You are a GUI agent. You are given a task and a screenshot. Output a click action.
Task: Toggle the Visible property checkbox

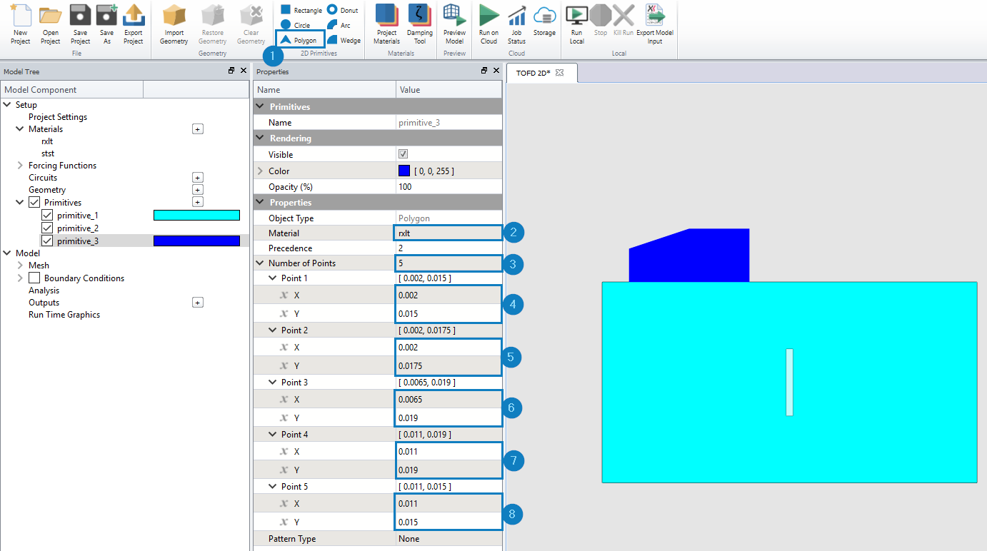403,154
